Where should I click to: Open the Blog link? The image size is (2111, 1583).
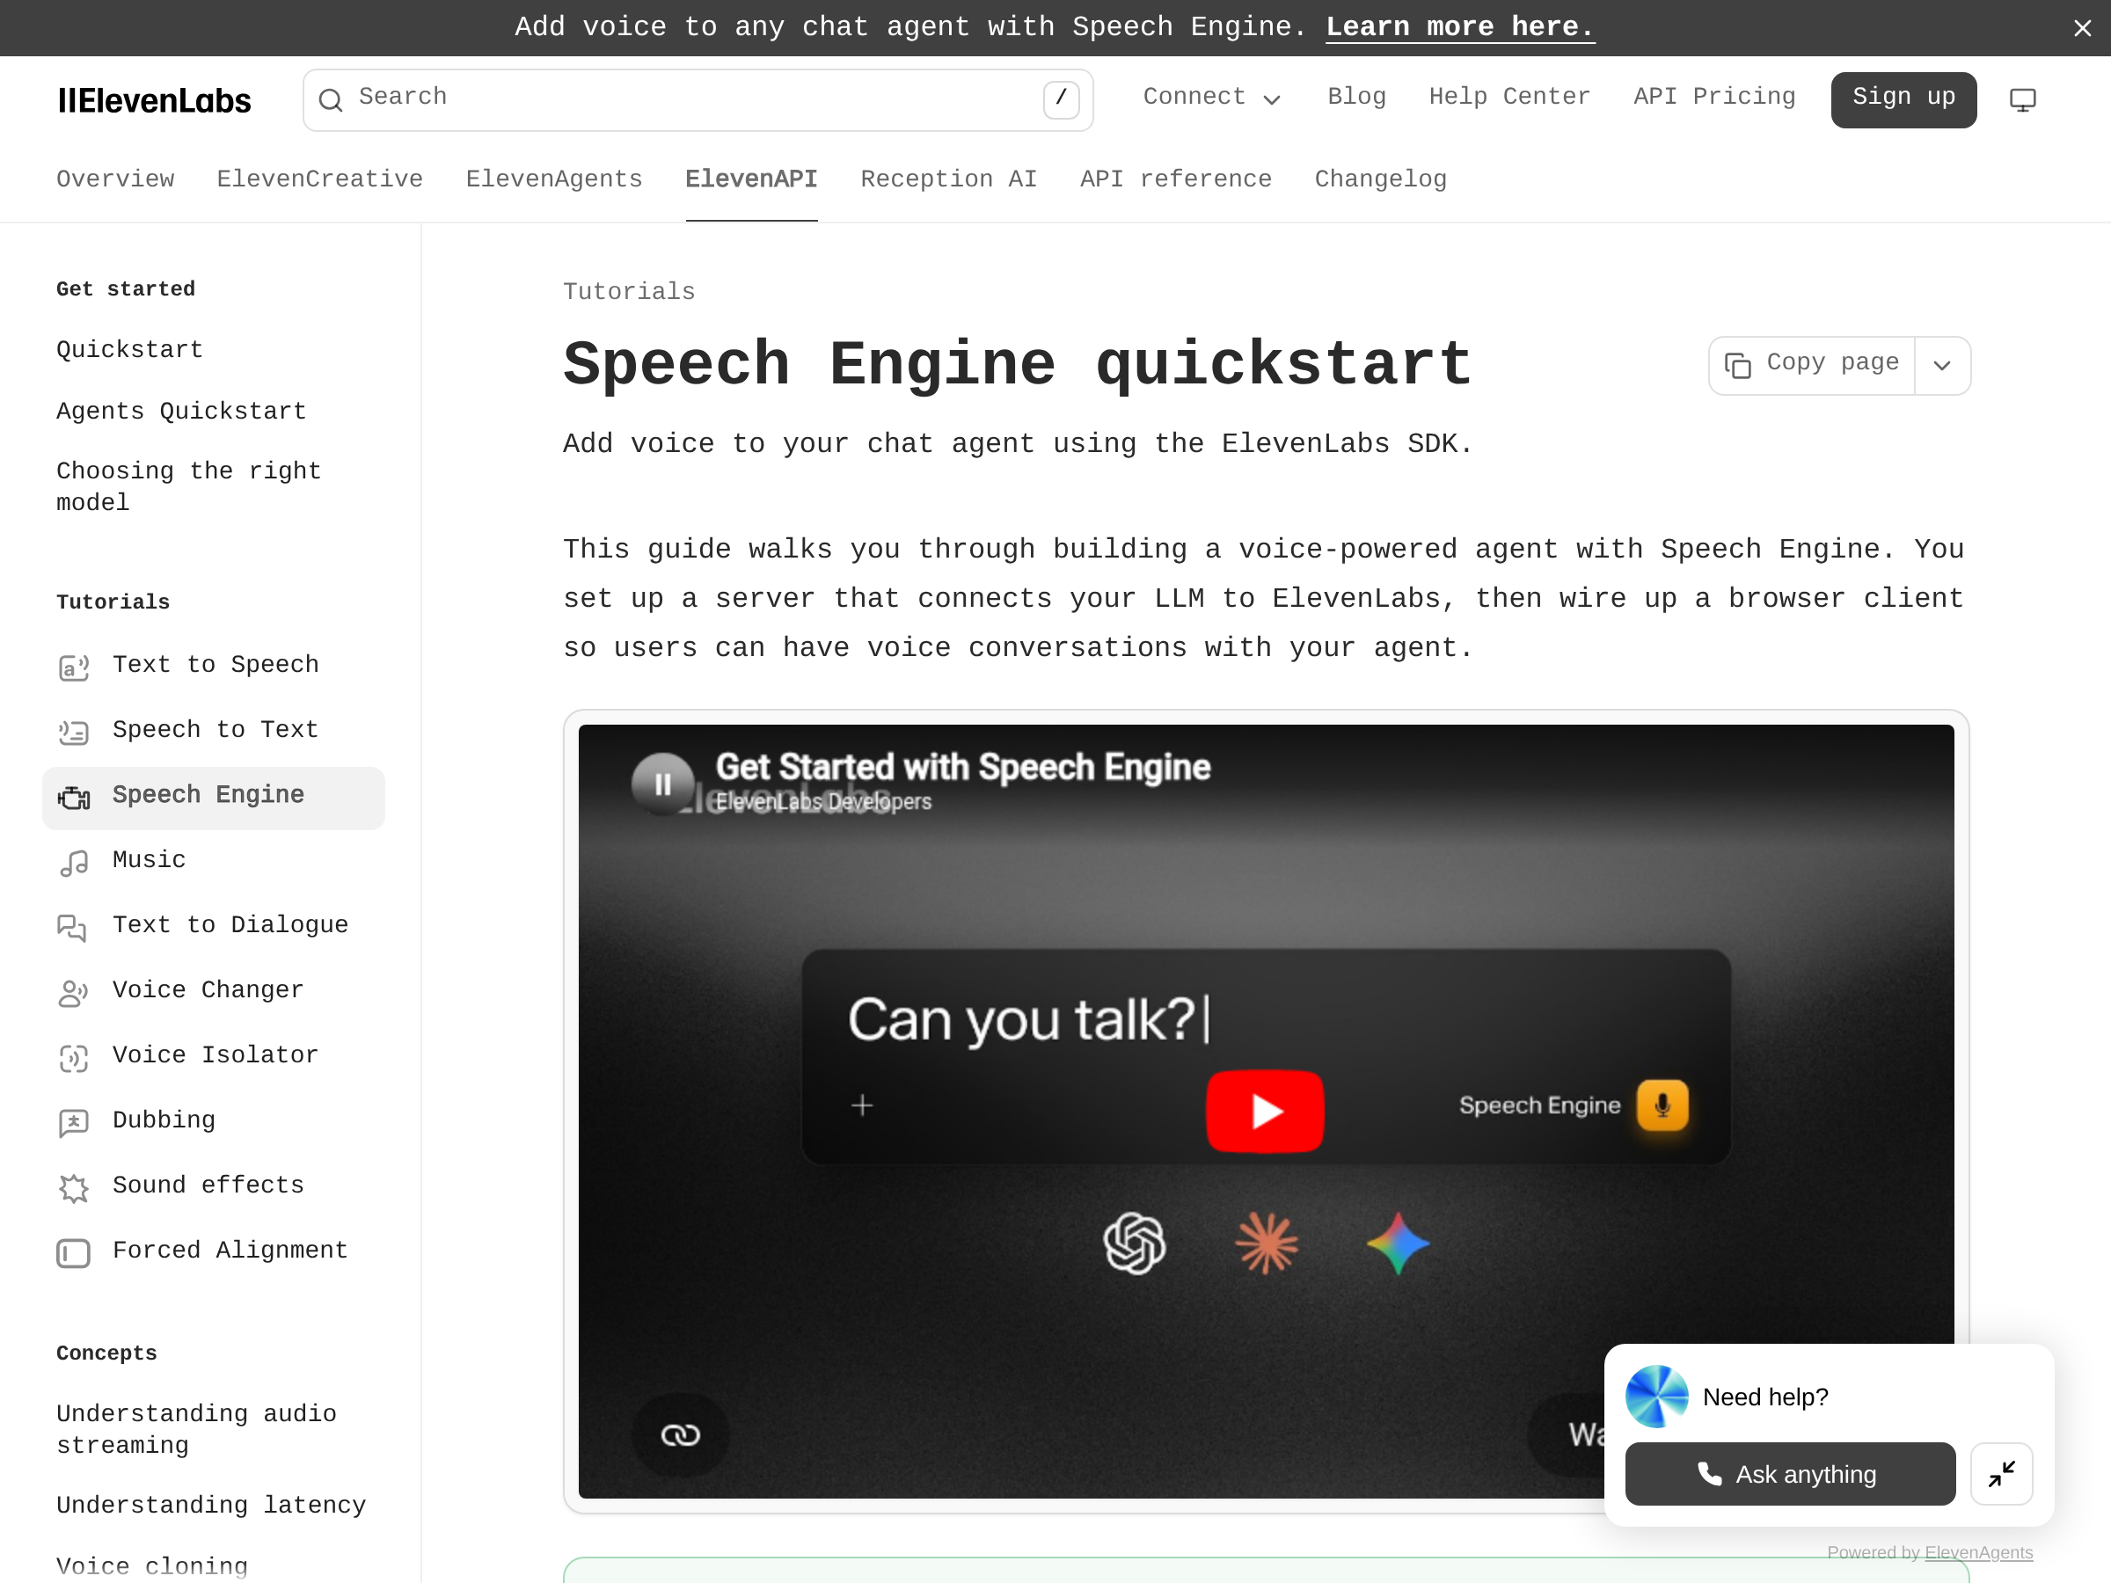1356,98
